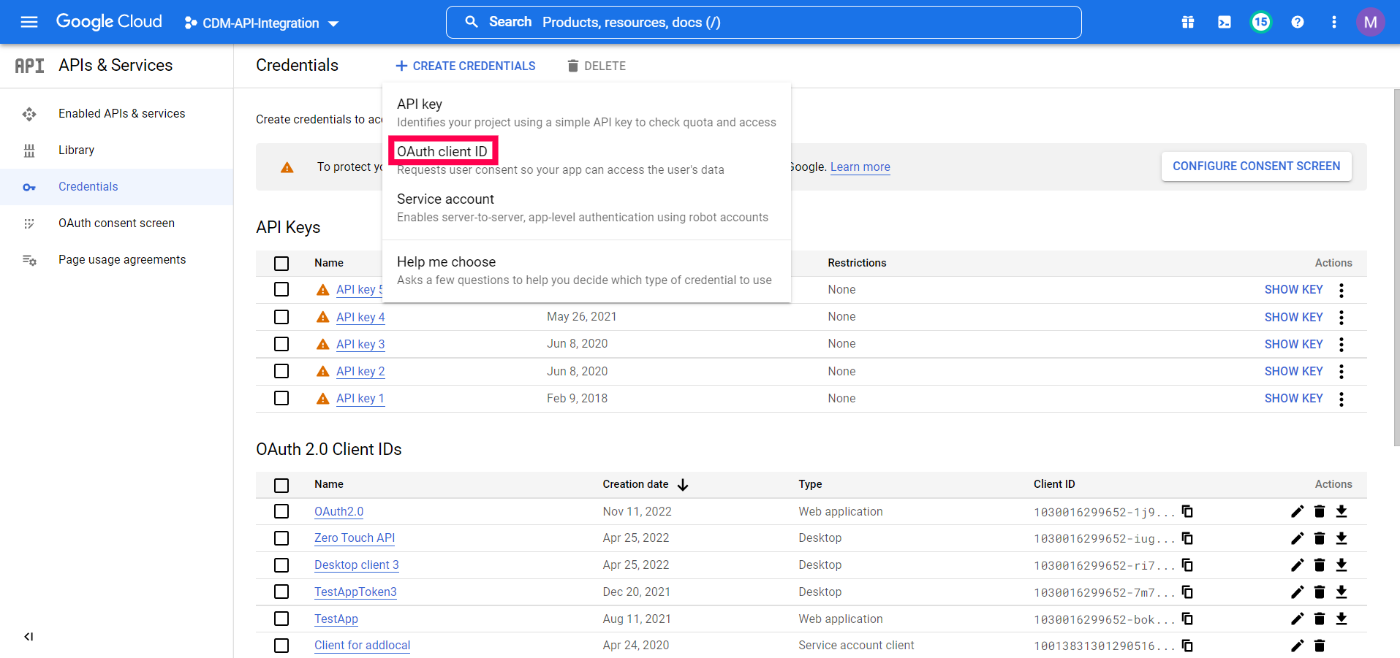The image size is (1400, 658).
Task: Click CONFIGURE CONSENT SCREEN button
Action: 1257,167
